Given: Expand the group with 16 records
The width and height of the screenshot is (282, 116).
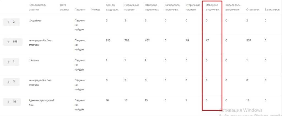Looking at the screenshot, I should coord(11,102).
